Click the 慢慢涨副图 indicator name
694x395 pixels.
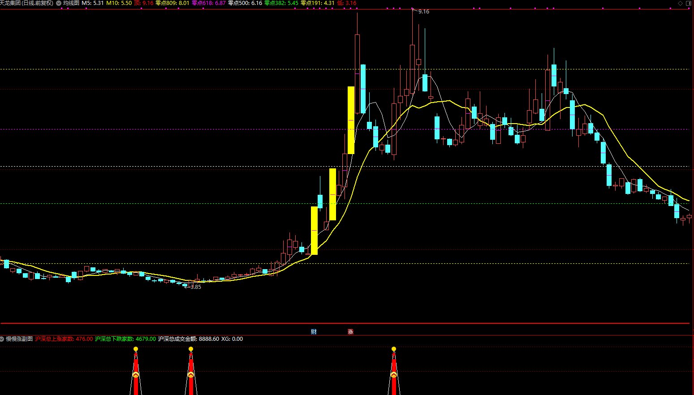click(19, 339)
